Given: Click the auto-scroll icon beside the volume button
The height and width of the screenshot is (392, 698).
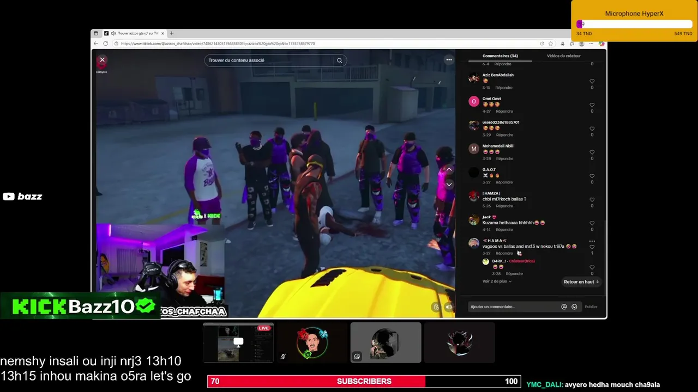Looking at the screenshot, I should 436,307.
